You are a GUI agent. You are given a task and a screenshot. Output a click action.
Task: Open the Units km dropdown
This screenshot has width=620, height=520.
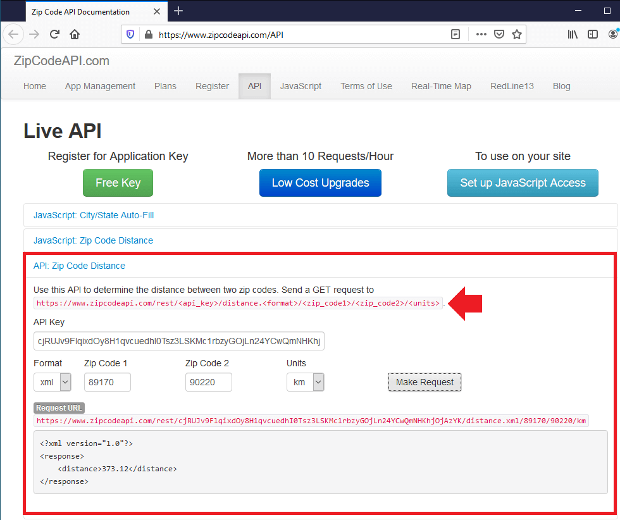(x=305, y=382)
